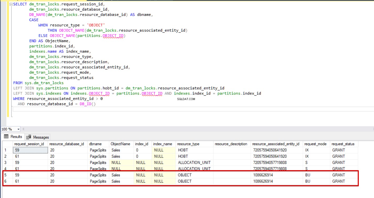This screenshot has height=198, width=374.
Task: Select the resource_associated_entity_id column header
Action: 277,144
